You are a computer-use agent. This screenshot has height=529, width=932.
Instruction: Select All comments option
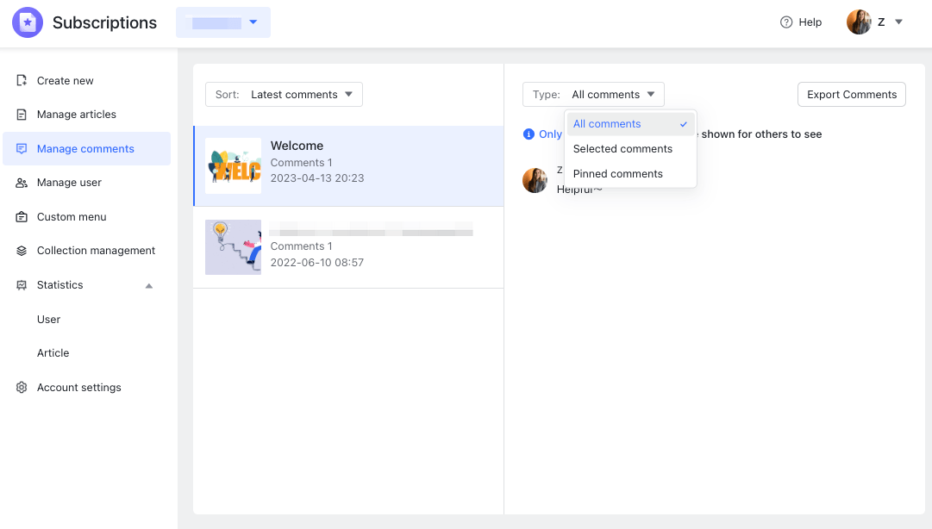click(x=630, y=124)
